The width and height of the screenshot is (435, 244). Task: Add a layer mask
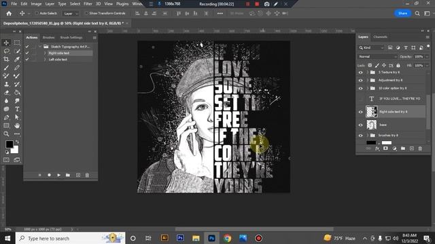click(385, 148)
